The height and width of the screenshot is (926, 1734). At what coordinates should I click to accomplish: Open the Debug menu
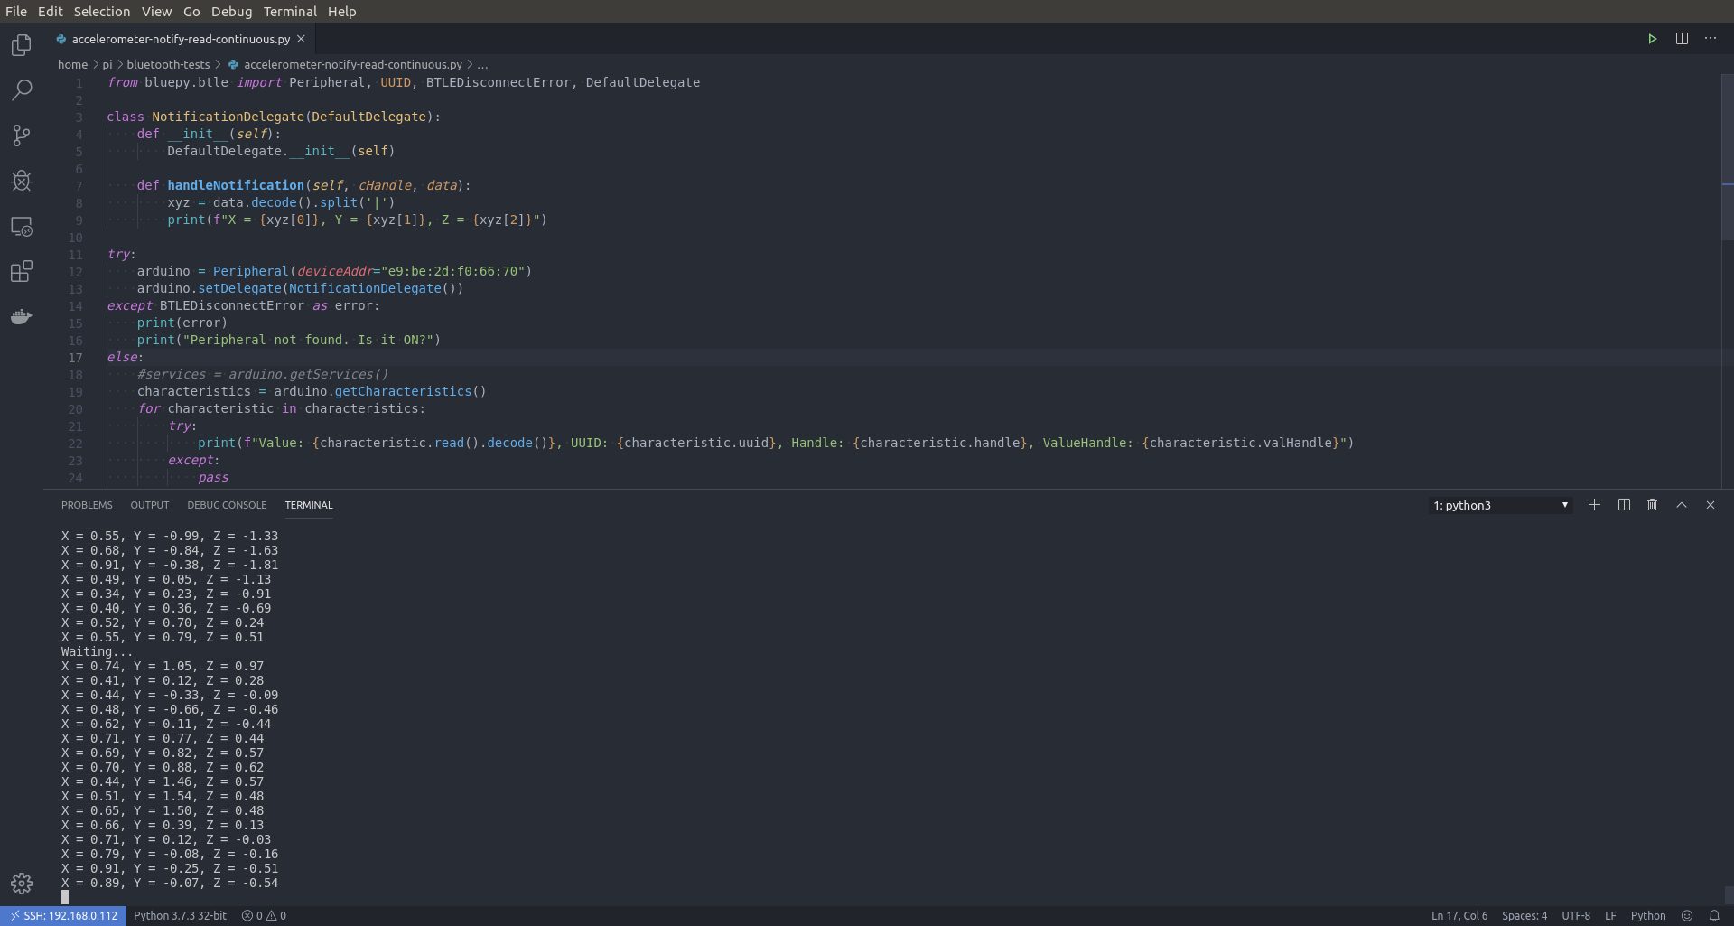pos(232,12)
